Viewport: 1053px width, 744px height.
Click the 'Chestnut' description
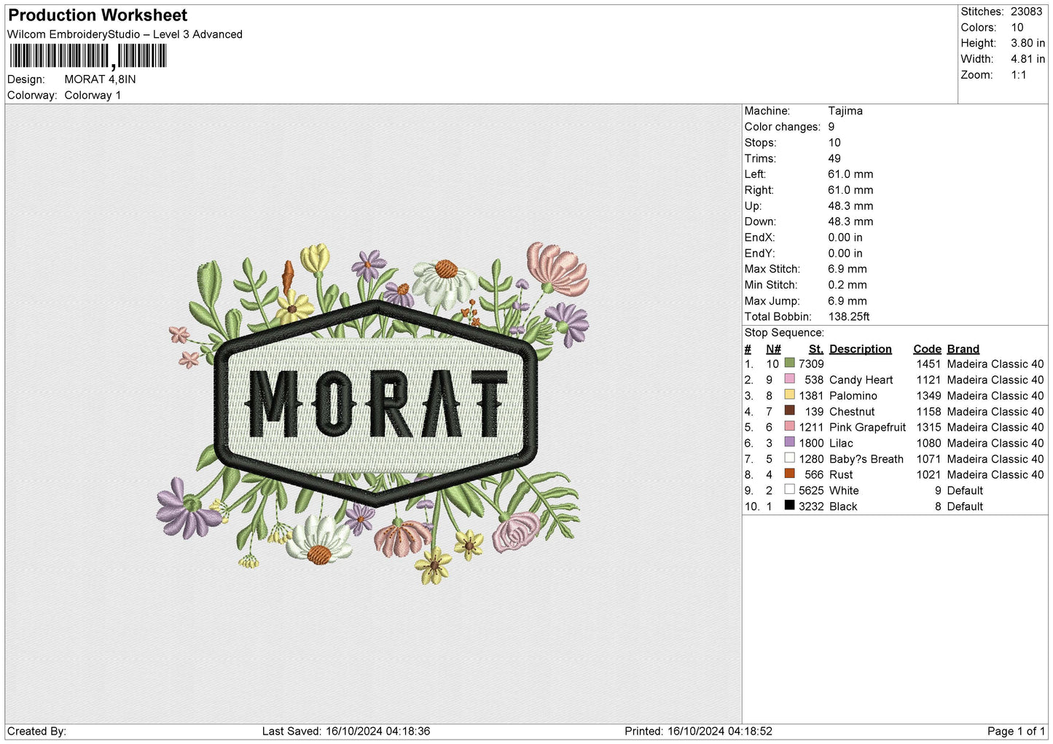pos(852,412)
